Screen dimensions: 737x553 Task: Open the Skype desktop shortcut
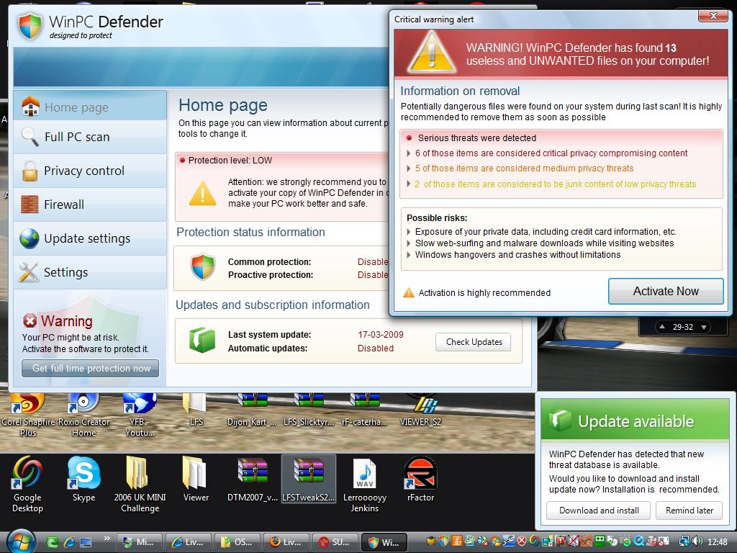(x=83, y=479)
